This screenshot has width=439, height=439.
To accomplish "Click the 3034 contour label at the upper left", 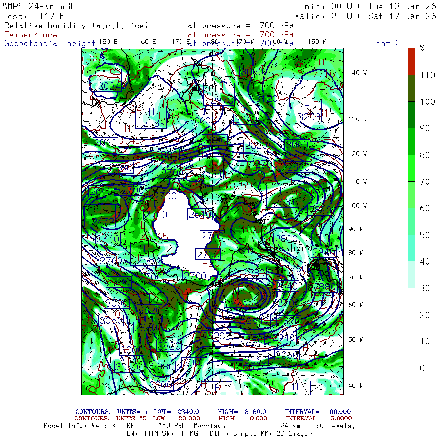I will tap(108, 86).
